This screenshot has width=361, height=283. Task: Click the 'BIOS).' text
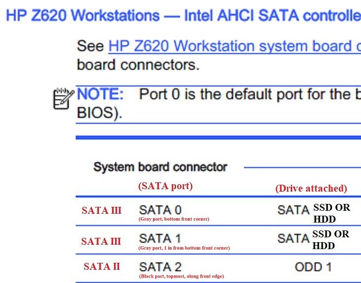pyautogui.click(x=99, y=113)
